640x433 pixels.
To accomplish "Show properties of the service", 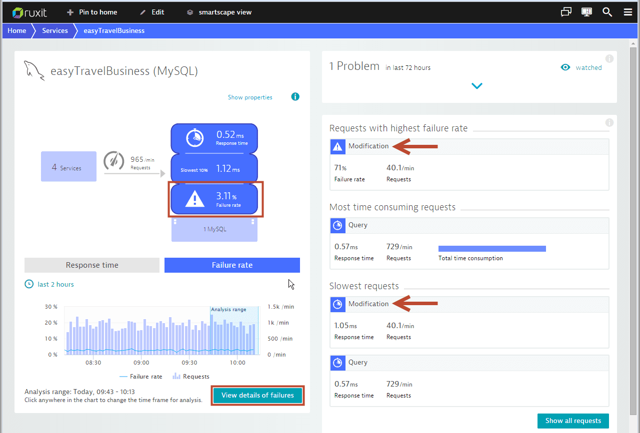I will pyautogui.click(x=250, y=97).
